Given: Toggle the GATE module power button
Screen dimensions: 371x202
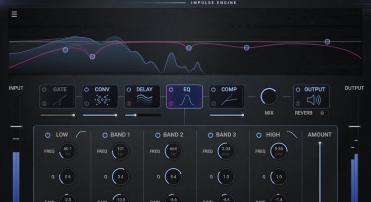Looking at the screenshot, I should point(44,90).
